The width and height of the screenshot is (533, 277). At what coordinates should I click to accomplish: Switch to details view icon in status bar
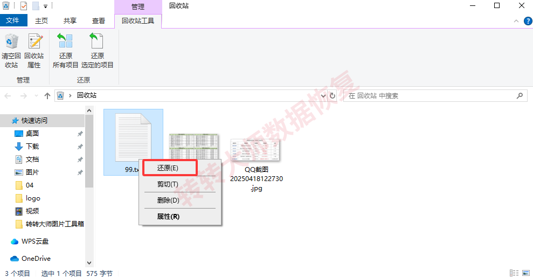(x=514, y=273)
